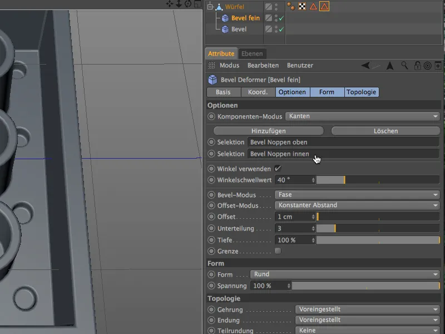
Task: Click the Bevel fein deformer icon
Action: (225, 18)
